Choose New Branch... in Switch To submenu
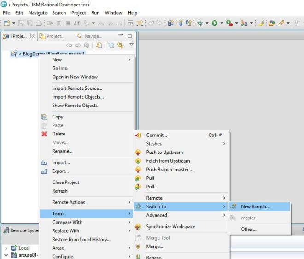This screenshot has width=304, height=259. click(x=259, y=206)
